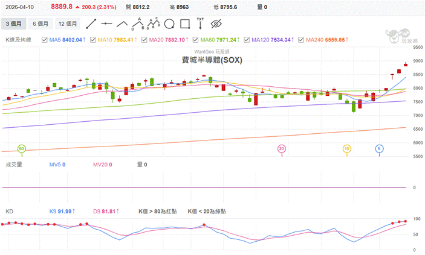The image size is (425, 255).
Task: Select the rectangle drawing tool
Action: [185, 24]
